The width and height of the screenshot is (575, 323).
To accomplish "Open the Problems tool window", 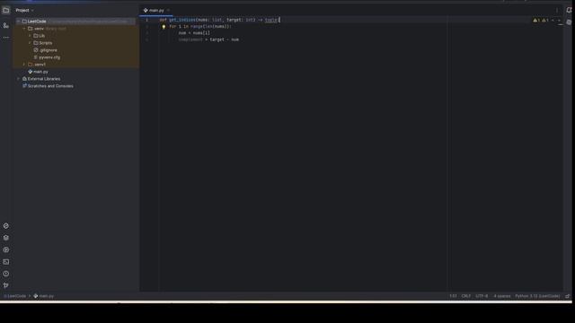I will tap(6, 274).
